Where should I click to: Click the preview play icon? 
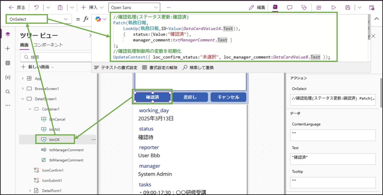tap(334, 7)
